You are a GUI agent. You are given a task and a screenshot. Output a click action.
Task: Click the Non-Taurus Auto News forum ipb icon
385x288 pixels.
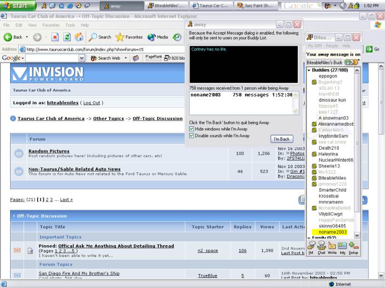coord(19,171)
